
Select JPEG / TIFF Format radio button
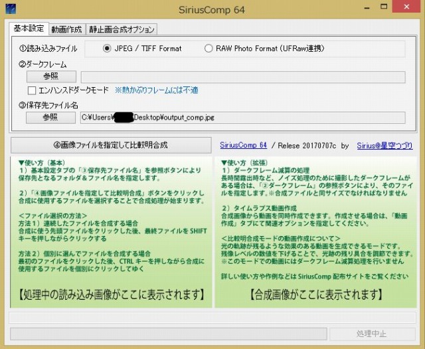click(x=107, y=49)
